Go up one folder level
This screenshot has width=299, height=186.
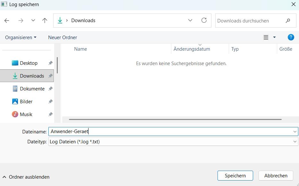click(45, 21)
